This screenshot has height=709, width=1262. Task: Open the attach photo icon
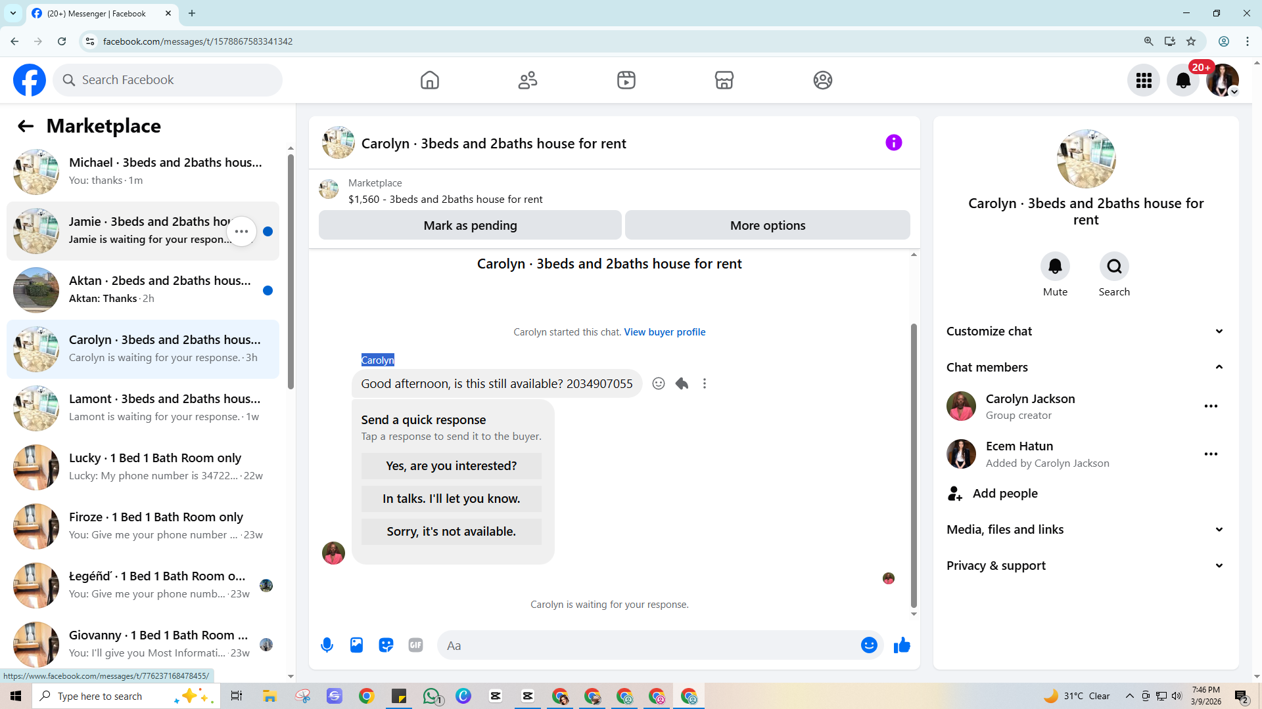click(x=356, y=645)
